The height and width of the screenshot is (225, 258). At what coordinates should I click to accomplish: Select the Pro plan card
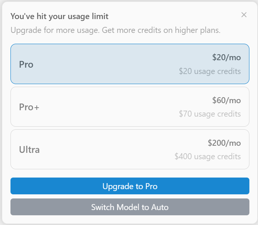(x=130, y=64)
